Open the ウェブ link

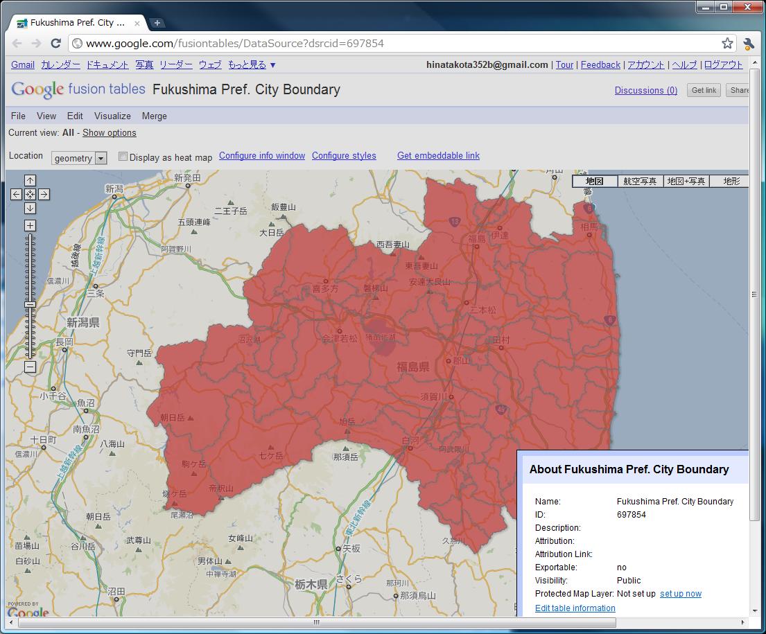(210, 65)
